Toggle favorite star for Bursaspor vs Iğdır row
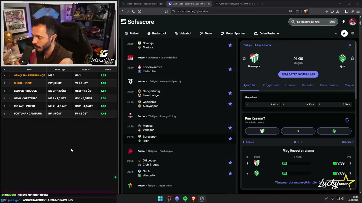This screenshot has height=203, width=362. coord(230,138)
